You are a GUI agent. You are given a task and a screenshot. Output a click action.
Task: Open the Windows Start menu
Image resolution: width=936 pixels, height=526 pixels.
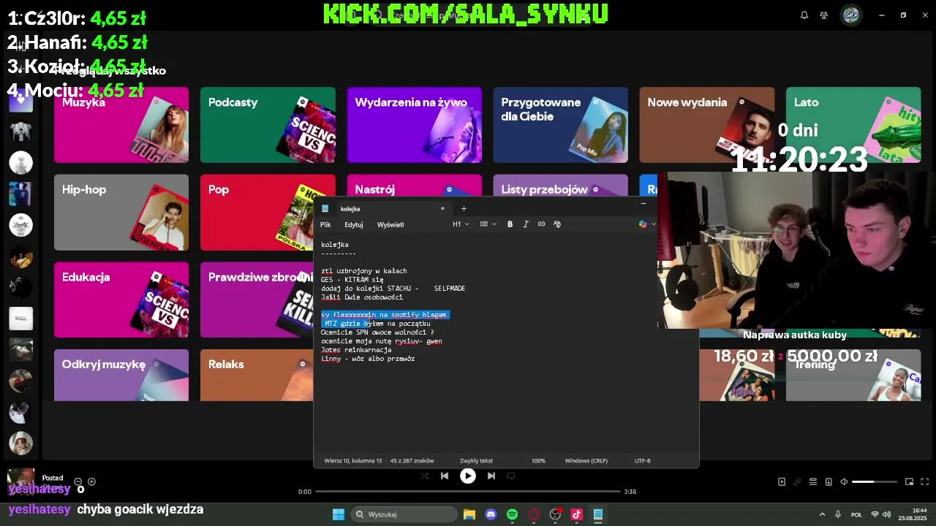tap(339, 514)
